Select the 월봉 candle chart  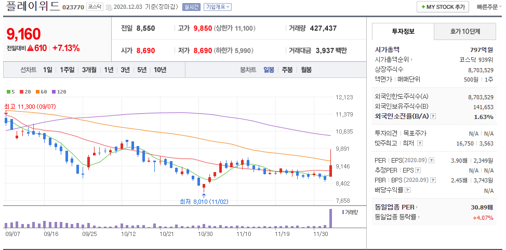click(x=306, y=70)
